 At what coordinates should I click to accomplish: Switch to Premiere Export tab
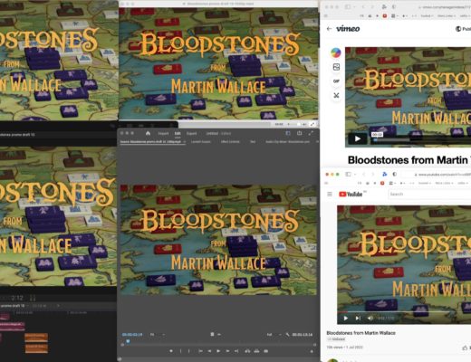pyautogui.click(x=192, y=133)
